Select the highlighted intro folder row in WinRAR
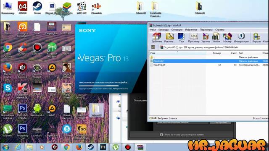The width and height of the screenshot is (269, 151). pyautogui.click(x=208, y=61)
